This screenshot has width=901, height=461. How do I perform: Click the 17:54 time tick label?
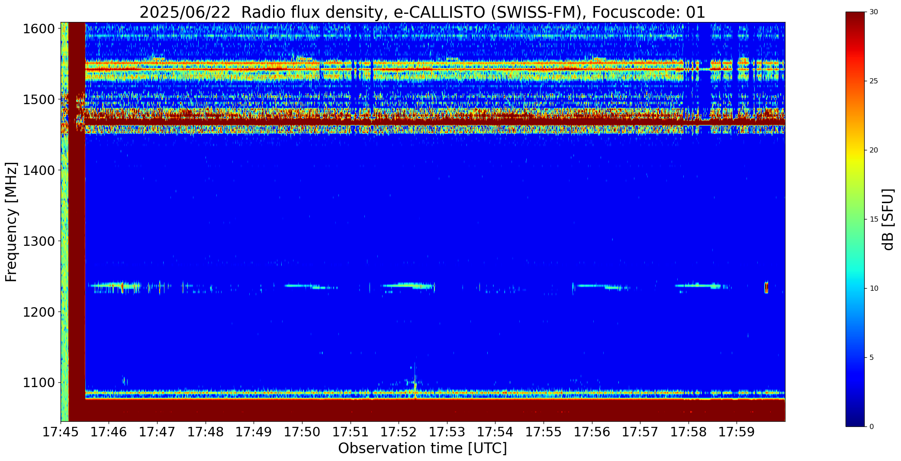[496, 432]
